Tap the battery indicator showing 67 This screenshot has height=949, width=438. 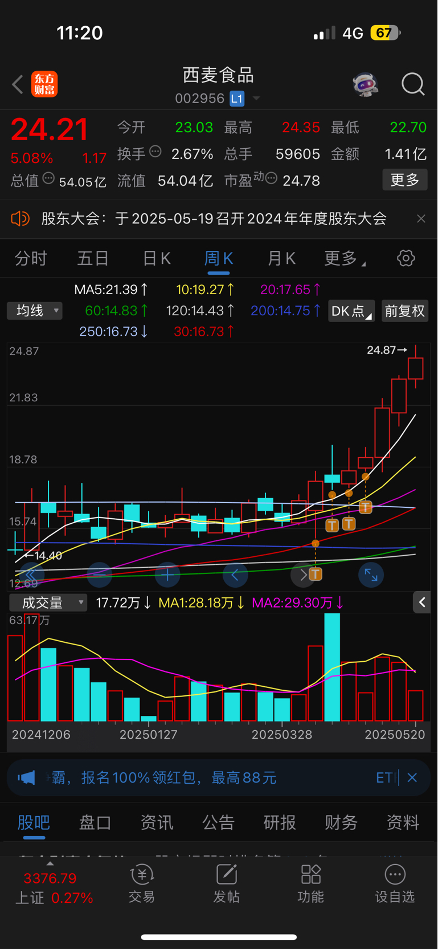pos(386,33)
